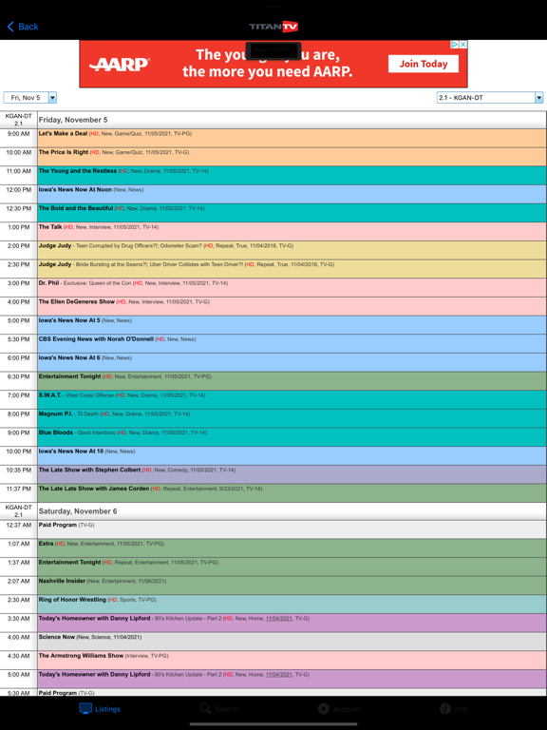Open Judge Judy Teen Corrupted episode
The image size is (547, 730).
[x=292, y=251]
